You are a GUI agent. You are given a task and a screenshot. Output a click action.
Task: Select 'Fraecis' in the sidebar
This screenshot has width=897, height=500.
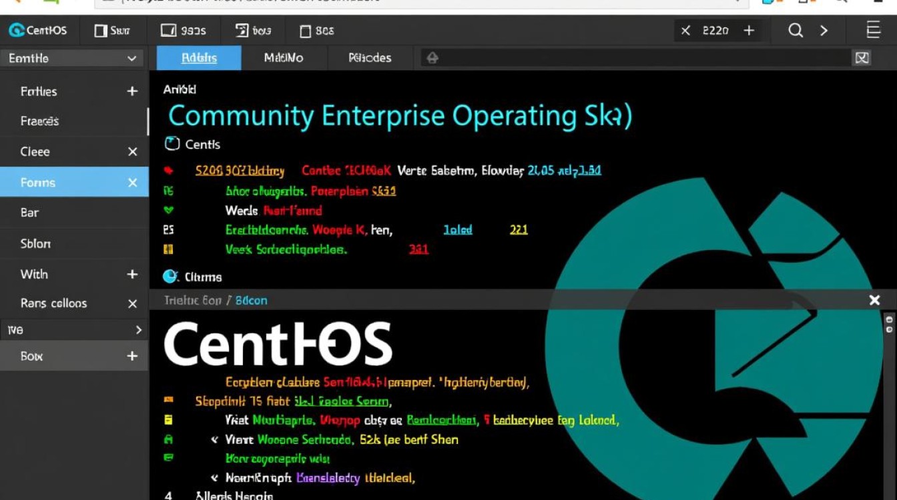coord(39,121)
